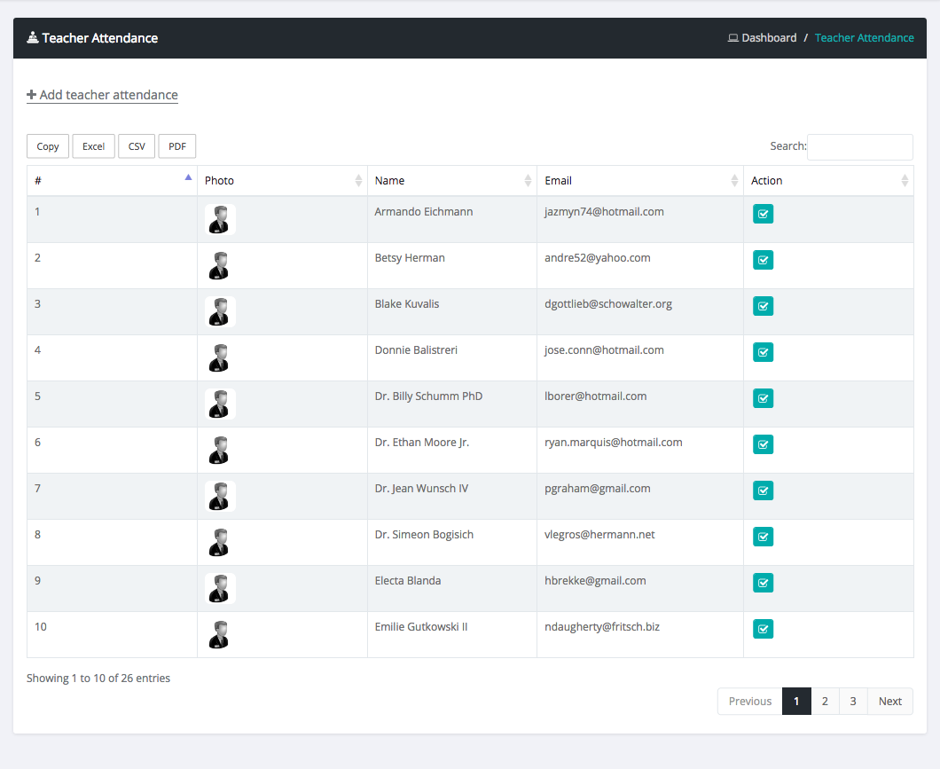Open Add teacher attendance link

coord(103,95)
